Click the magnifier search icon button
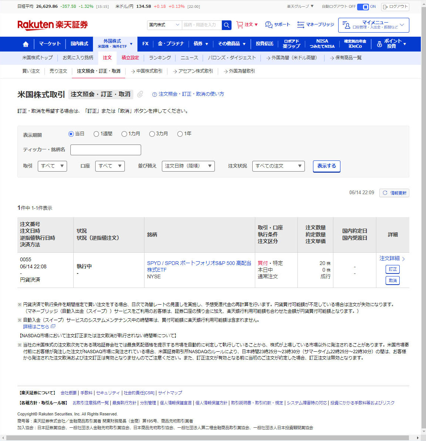This screenshot has width=426, height=441. [226, 25]
